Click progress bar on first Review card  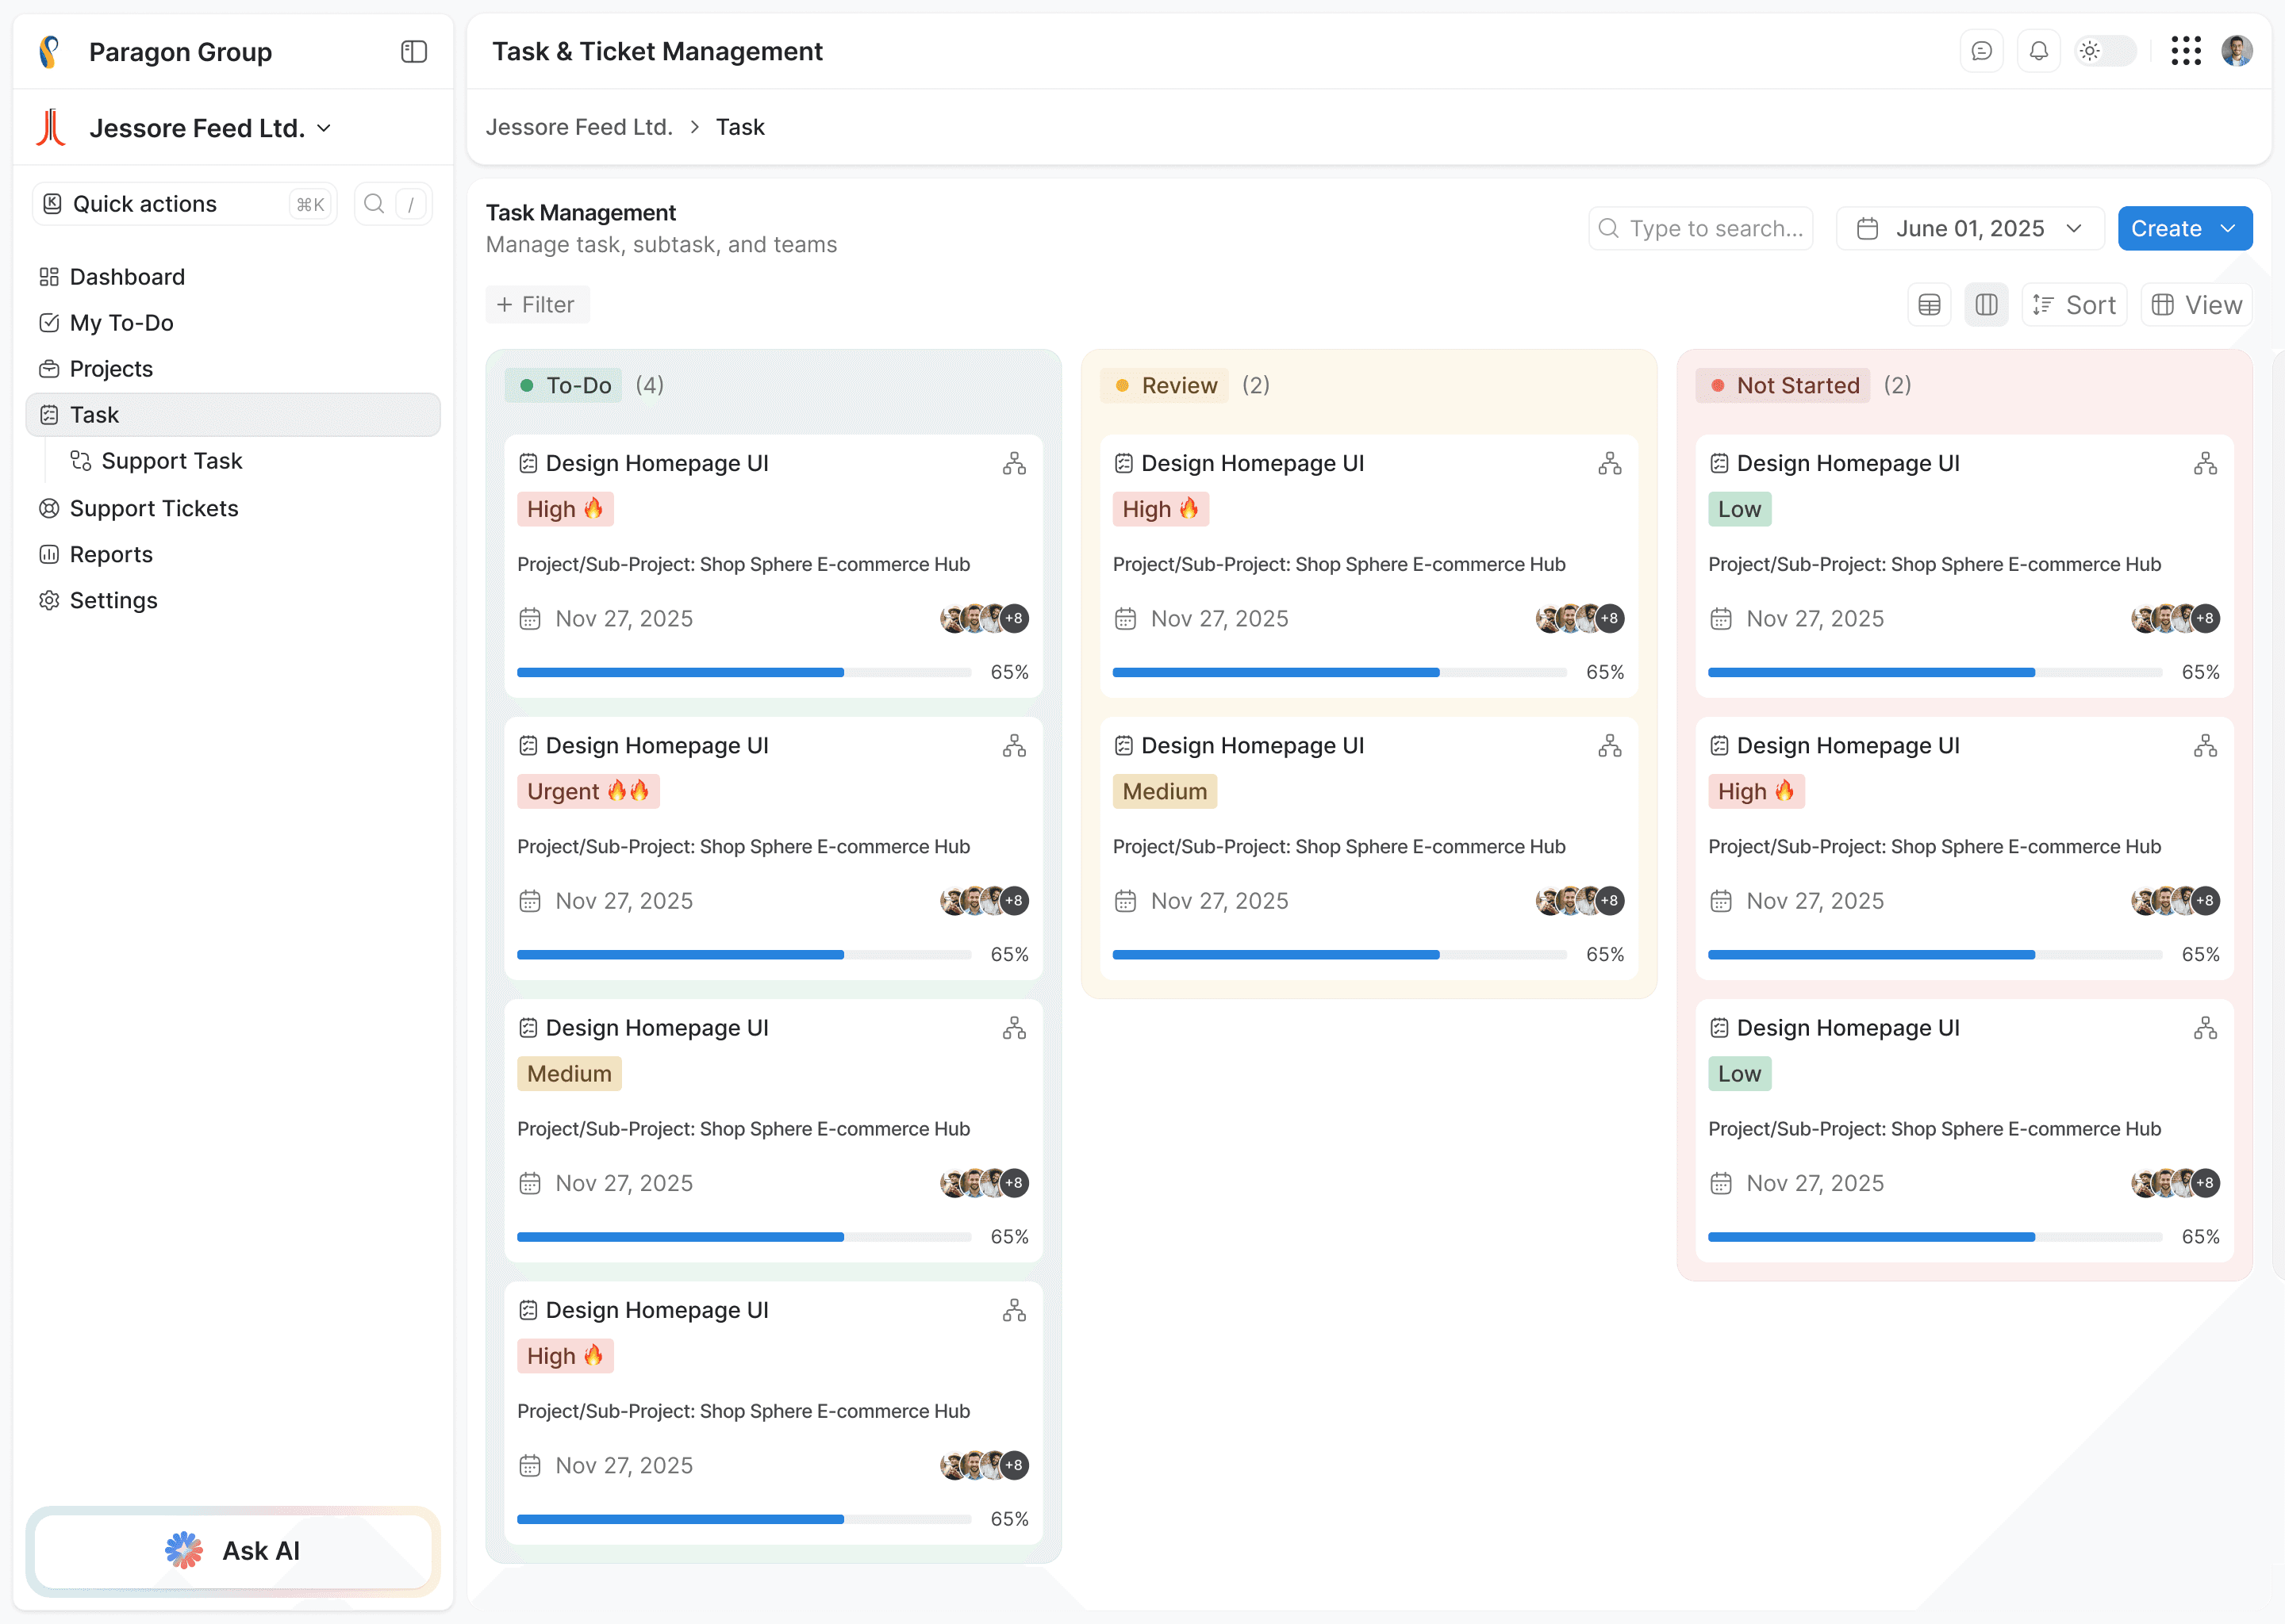pos(1338,673)
